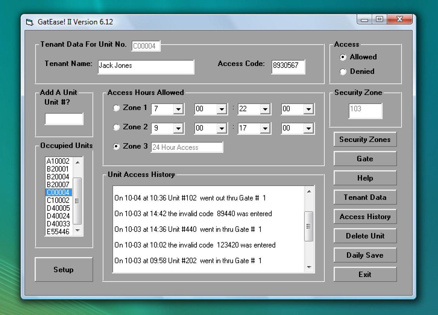Viewport: 438px width, 315px height.
Task: Click the Tenant Name field showing Jack Jones
Action: tap(146, 67)
